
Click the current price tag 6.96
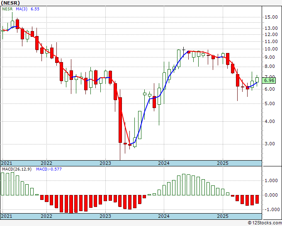pyautogui.click(x=269, y=80)
